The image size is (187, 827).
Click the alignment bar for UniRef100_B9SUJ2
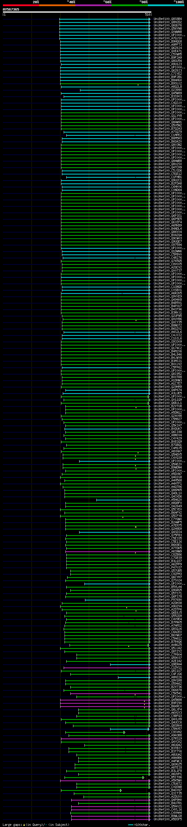(105, 84)
